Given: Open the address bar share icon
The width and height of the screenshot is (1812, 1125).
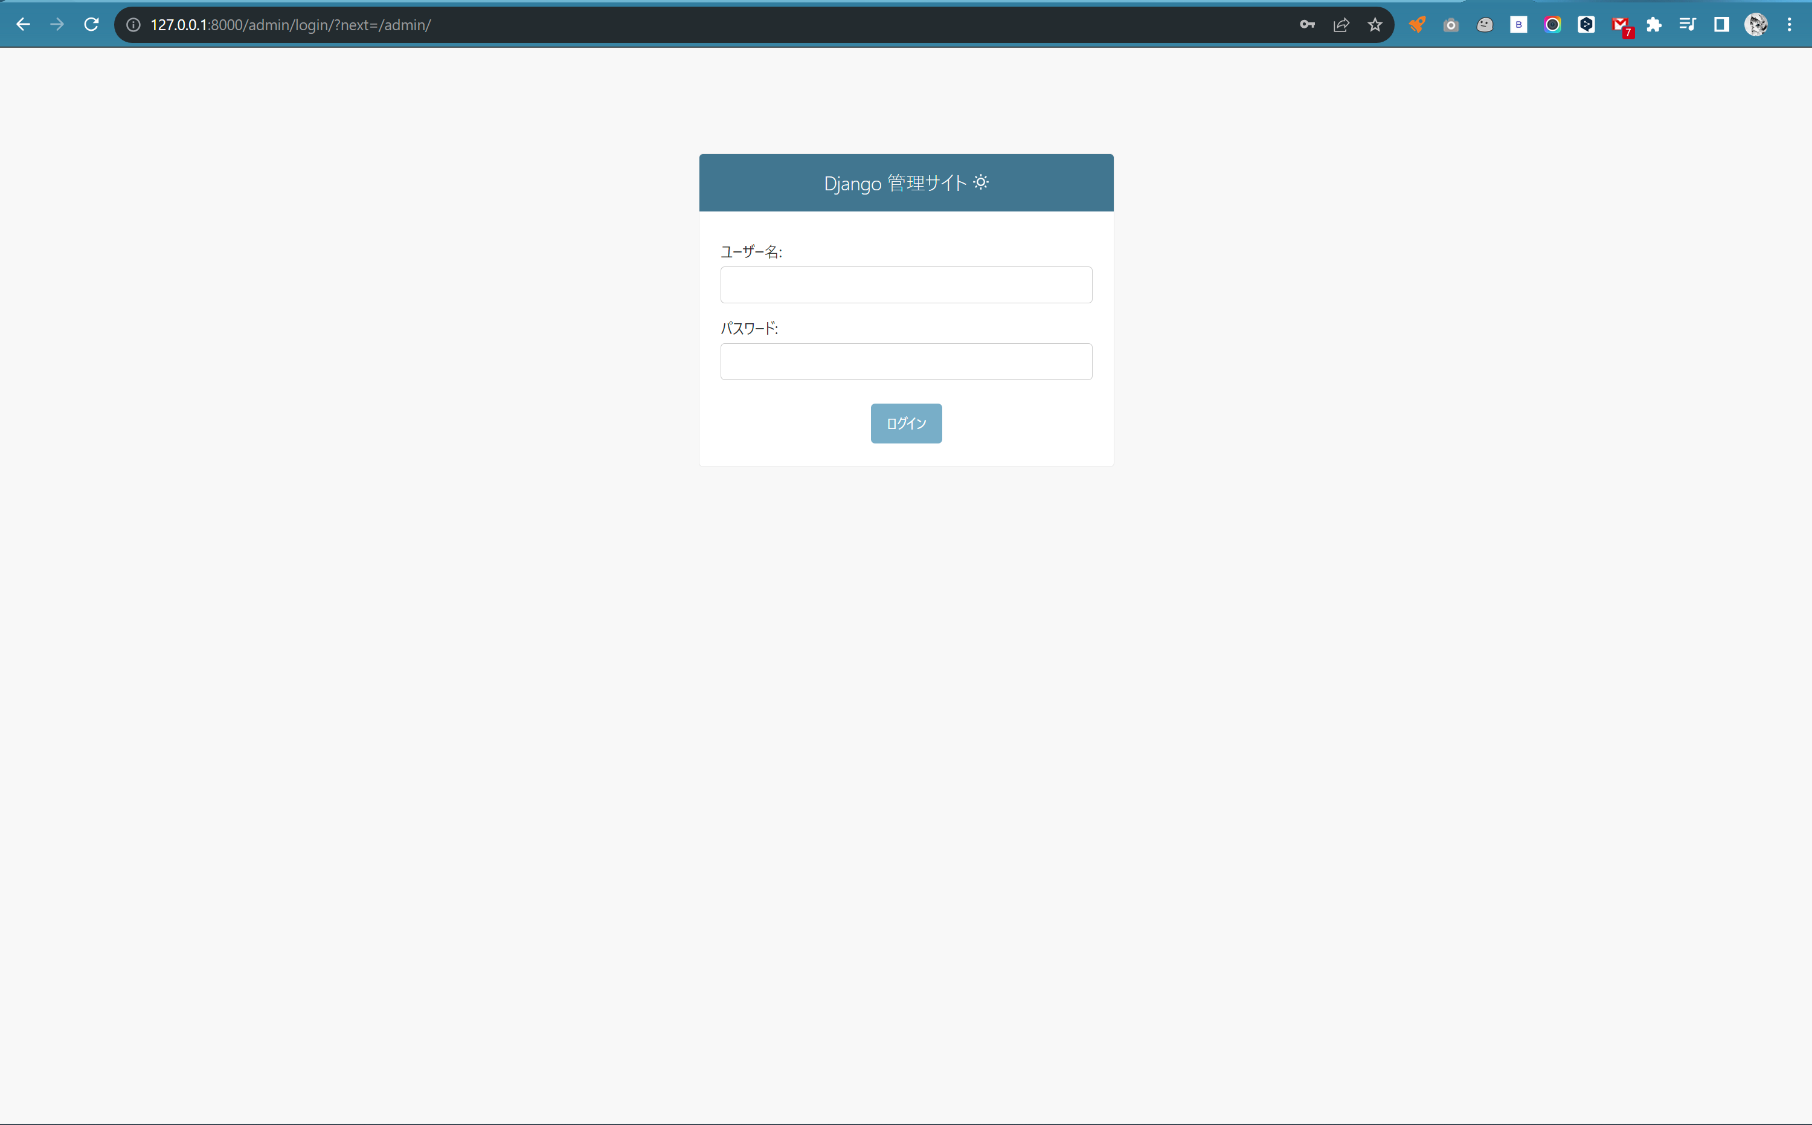Looking at the screenshot, I should pyautogui.click(x=1340, y=25).
